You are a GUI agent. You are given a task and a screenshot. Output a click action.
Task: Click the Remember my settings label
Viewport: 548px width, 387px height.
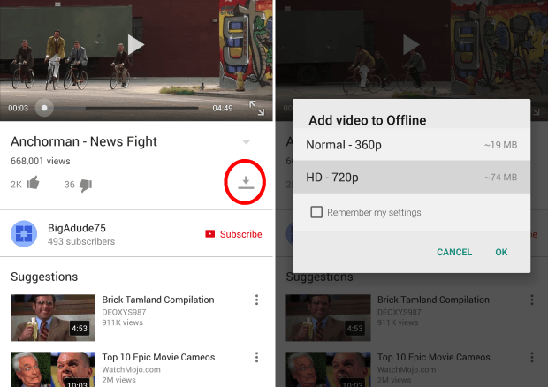pos(374,212)
